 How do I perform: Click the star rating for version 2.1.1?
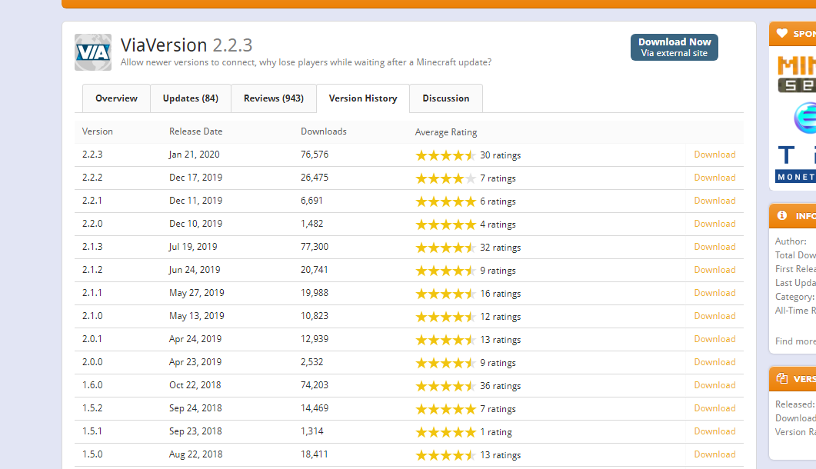point(445,294)
